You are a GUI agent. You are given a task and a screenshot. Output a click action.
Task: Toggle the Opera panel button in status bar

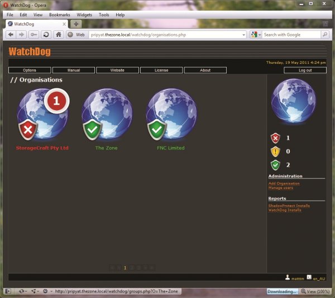[8, 291]
